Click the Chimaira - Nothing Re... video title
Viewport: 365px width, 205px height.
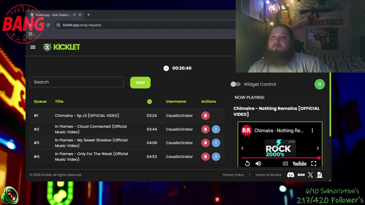coord(279,131)
